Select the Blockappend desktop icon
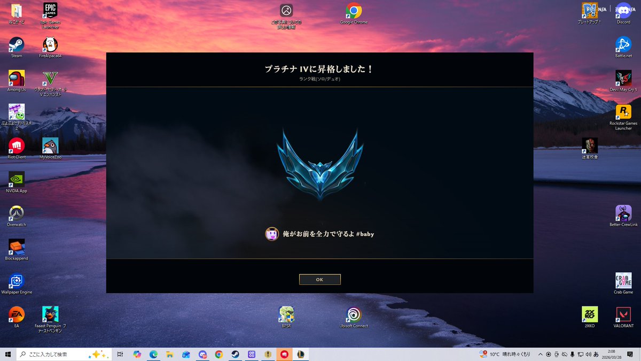Screen dimensions: 641x361 (x=17, y=250)
